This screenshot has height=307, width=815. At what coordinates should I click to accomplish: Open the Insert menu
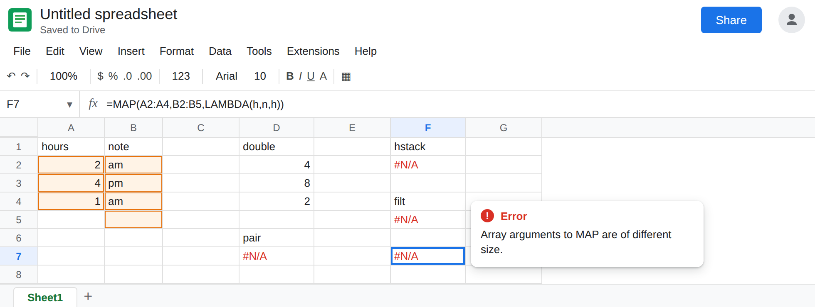(x=131, y=51)
